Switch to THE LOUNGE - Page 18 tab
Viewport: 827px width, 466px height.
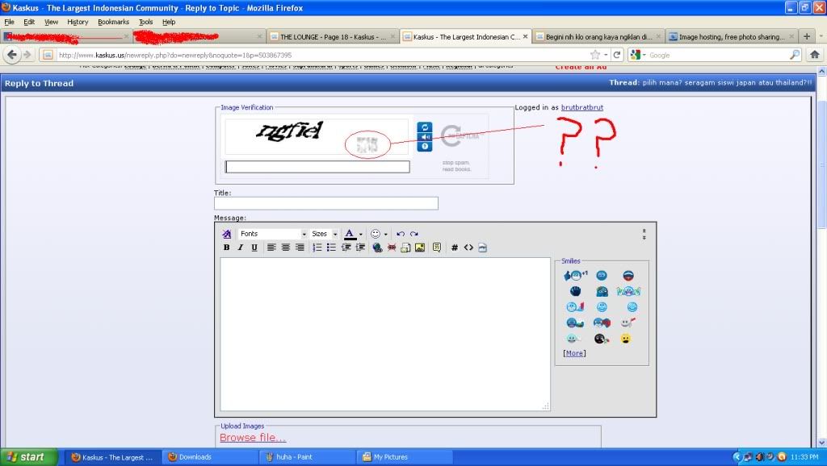332,37
